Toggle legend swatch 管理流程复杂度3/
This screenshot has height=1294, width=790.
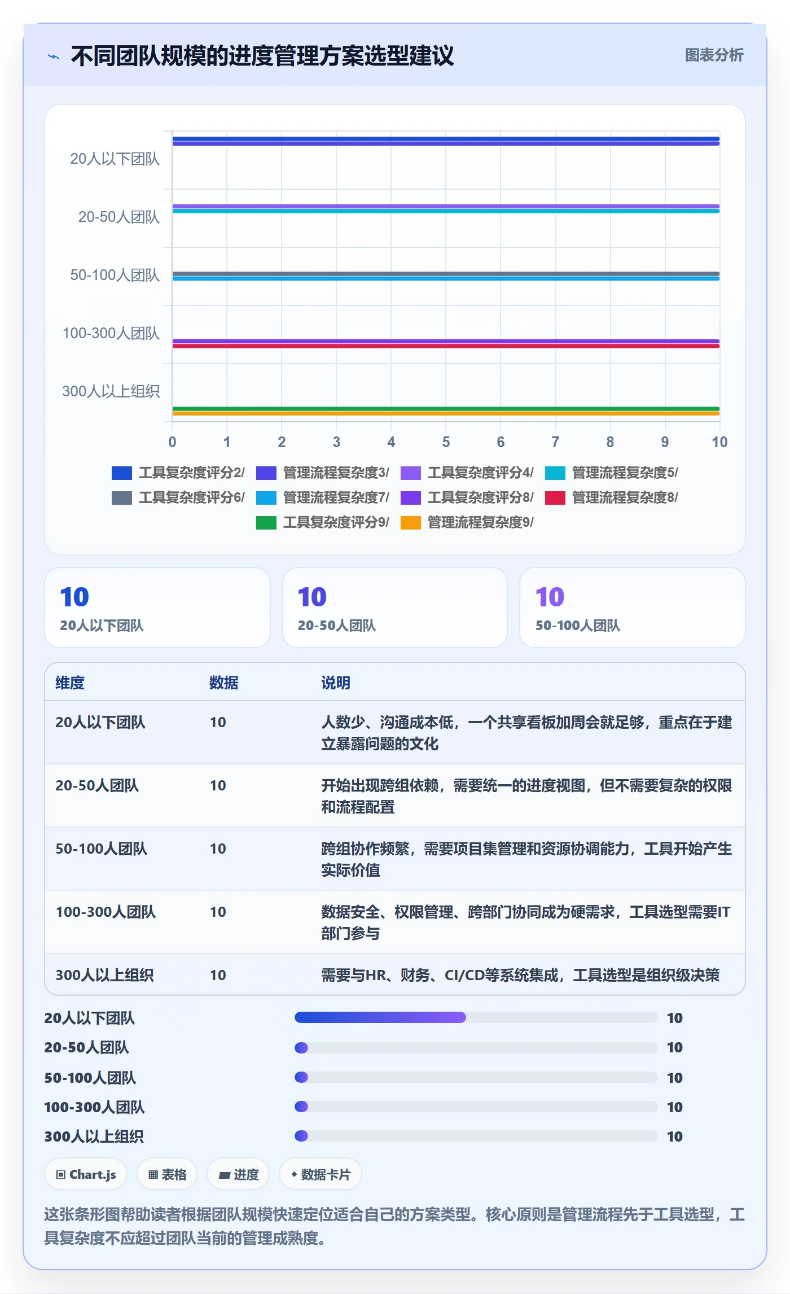tap(266, 473)
